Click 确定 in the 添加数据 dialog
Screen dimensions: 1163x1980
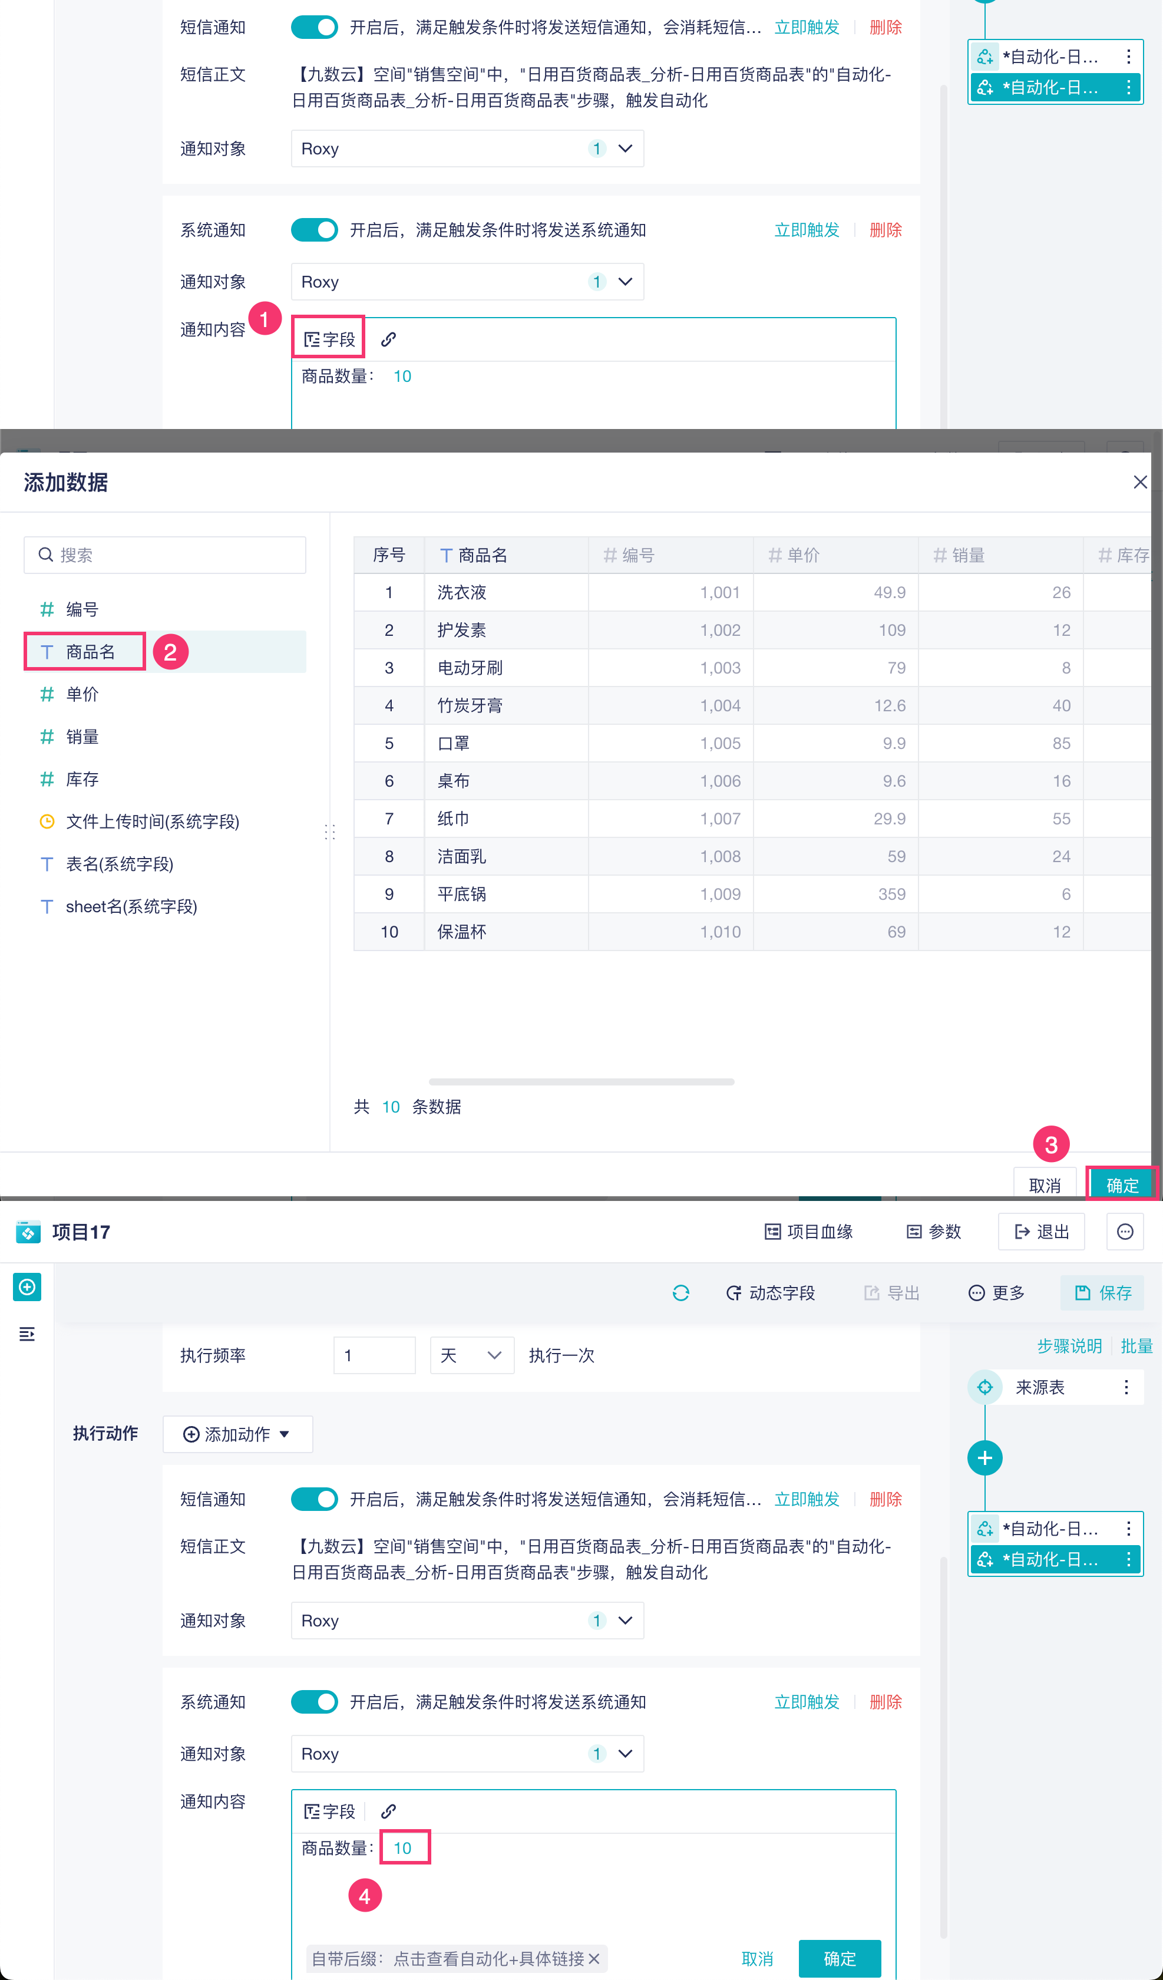coord(1121,1185)
